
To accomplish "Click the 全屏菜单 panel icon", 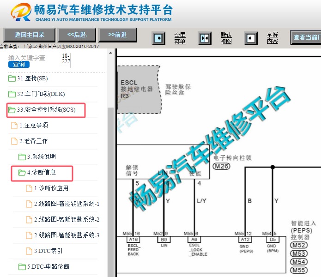I will click(158, 38).
